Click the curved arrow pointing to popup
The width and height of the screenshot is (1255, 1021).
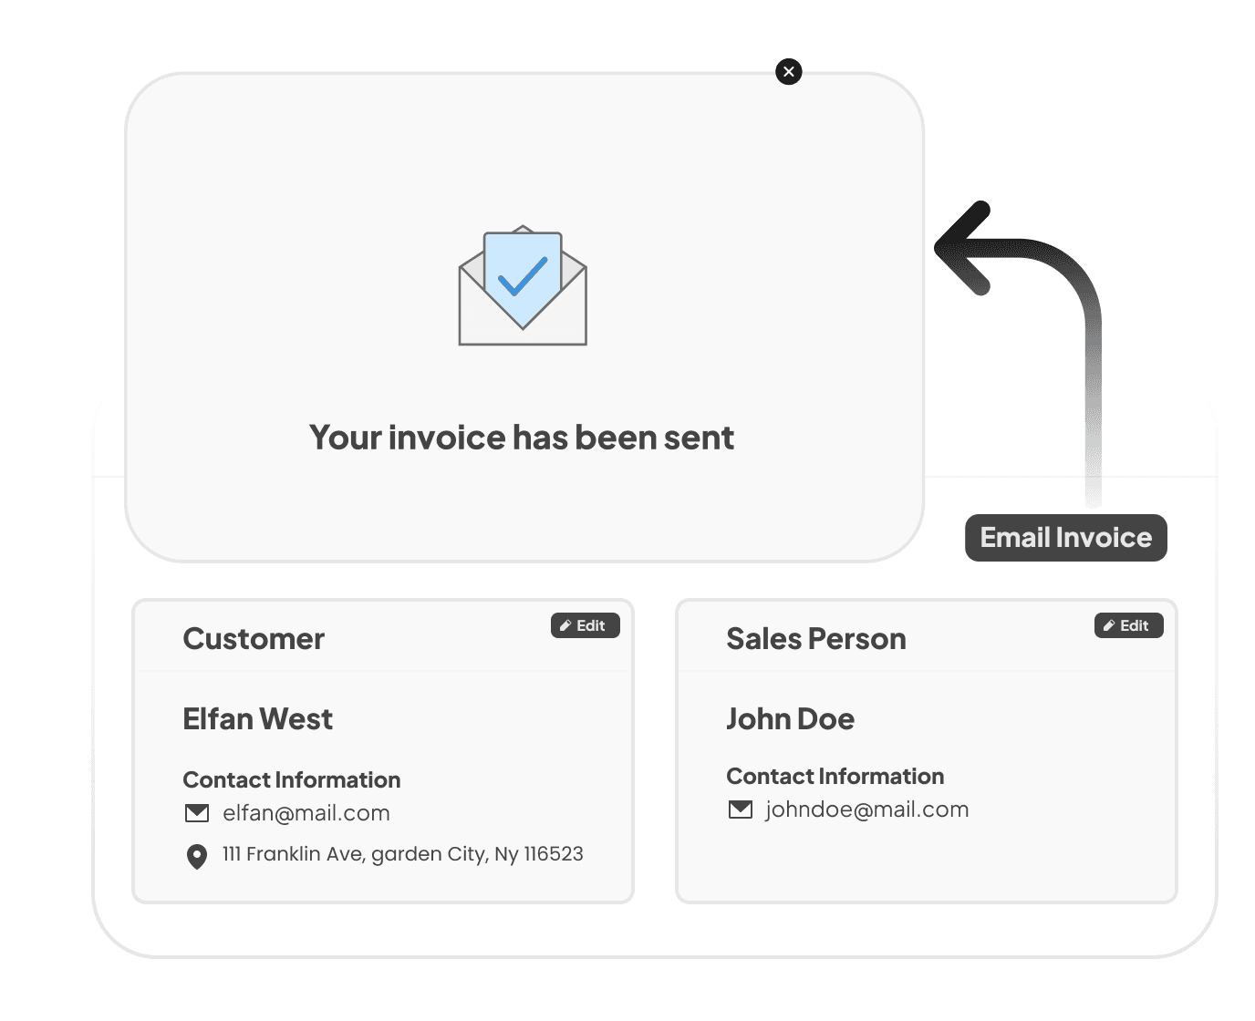(1019, 351)
